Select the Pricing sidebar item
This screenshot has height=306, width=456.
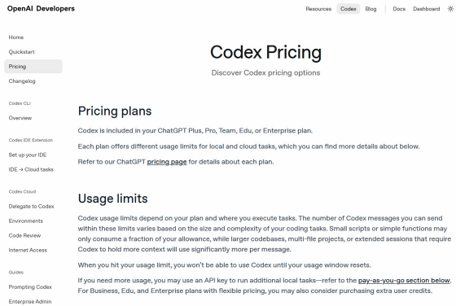coord(33,67)
